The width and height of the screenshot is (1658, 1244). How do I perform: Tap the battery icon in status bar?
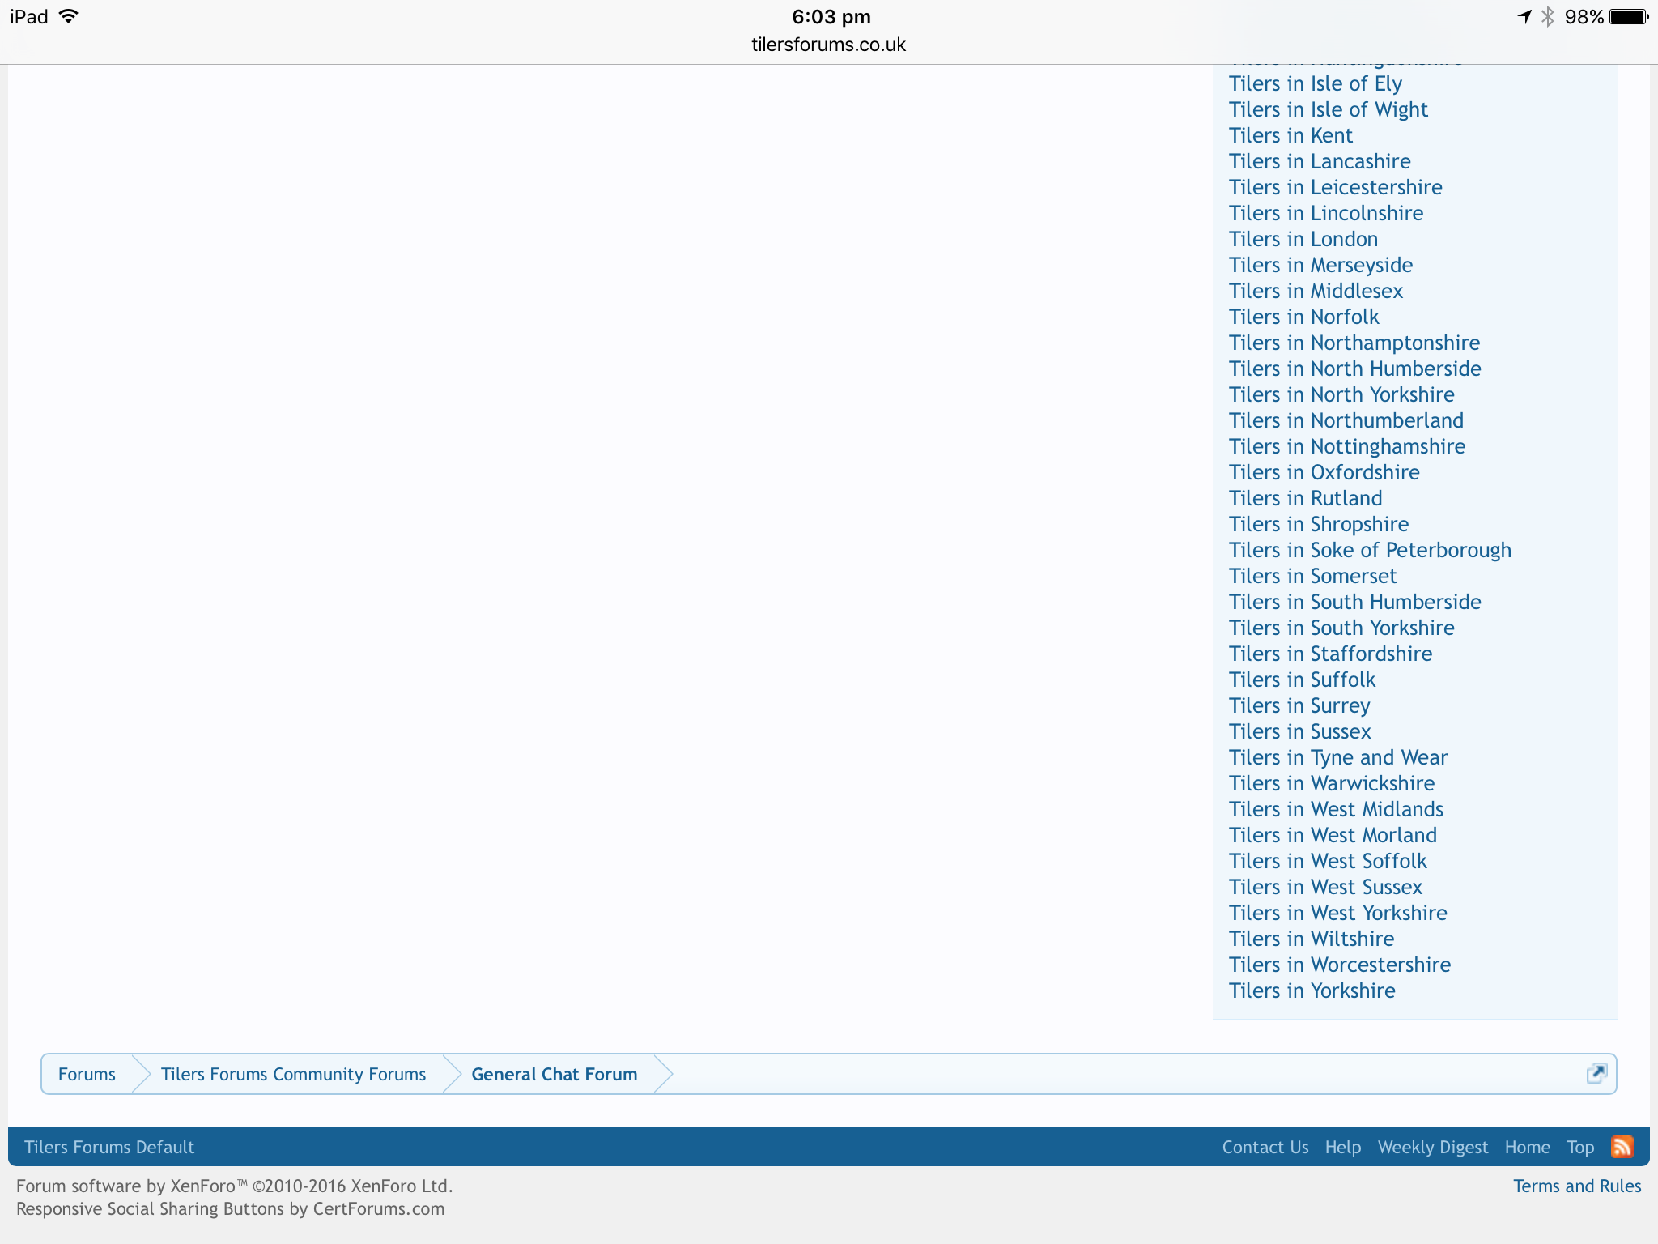click(x=1629, y=16)
